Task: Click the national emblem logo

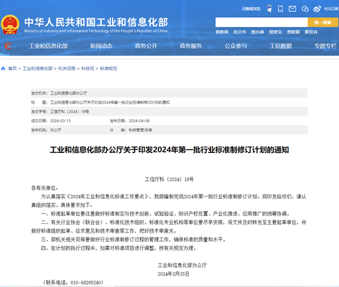Action: coord(10,24)
